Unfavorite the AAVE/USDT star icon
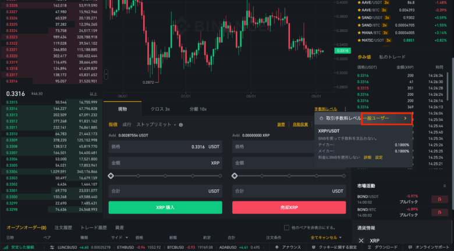 [x=359, y=2]
